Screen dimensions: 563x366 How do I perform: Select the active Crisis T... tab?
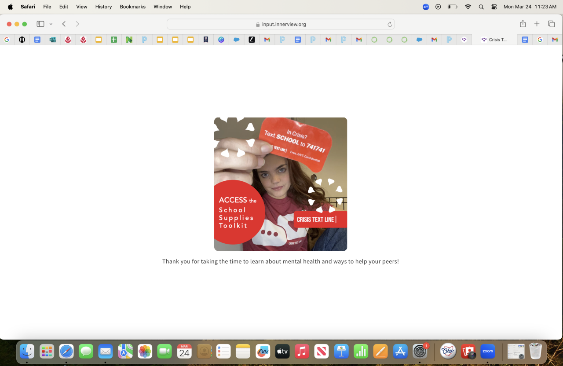click(x=494, y=40)
